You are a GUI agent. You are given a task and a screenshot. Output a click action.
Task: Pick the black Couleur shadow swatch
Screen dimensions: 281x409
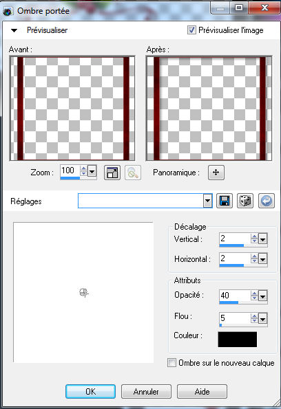(x=238, y=339)
